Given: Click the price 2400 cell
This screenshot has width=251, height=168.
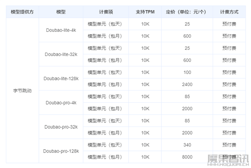Looking at the screenshot, I should click(187, 84).
